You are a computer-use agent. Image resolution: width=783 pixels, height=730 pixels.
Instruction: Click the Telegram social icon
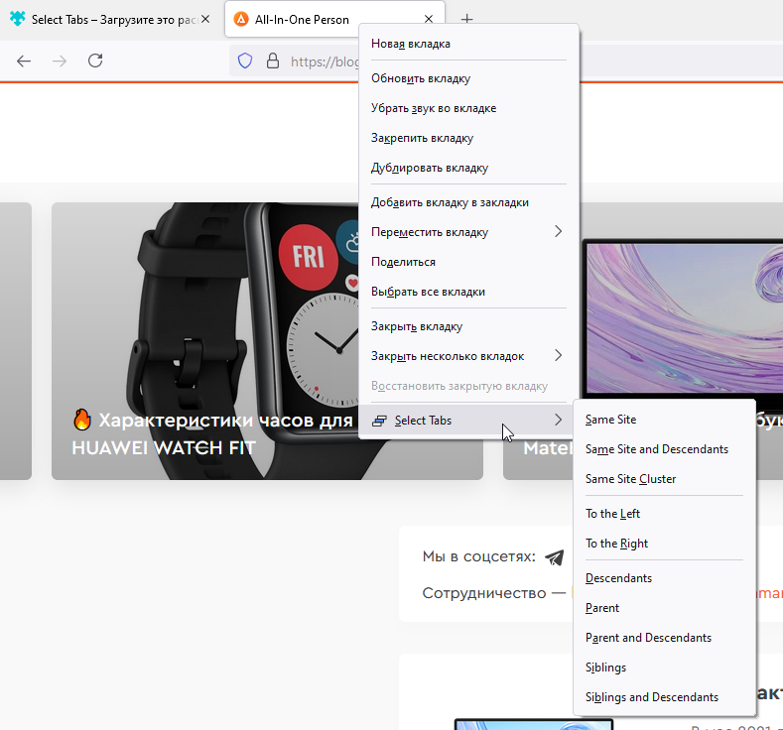[x=555, y=556]
